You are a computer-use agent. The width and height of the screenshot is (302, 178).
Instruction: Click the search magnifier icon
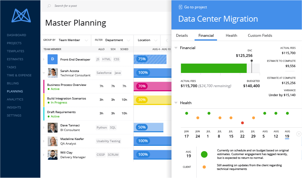click(x=49, y=6)
